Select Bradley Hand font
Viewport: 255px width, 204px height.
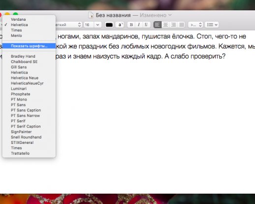(x=29, y=56)
